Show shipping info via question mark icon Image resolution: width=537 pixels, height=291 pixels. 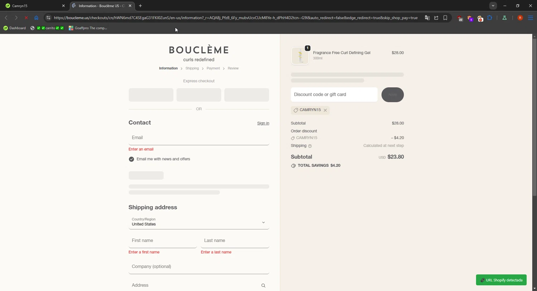310,146
